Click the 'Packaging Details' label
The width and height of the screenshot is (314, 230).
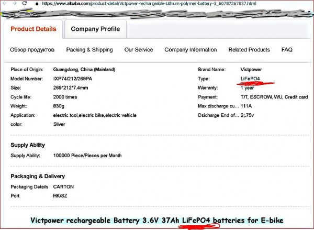tap(29, 187)
